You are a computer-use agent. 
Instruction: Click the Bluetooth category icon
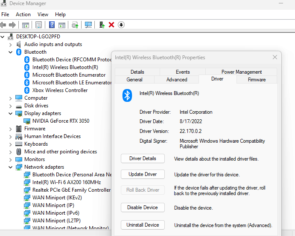19,52
